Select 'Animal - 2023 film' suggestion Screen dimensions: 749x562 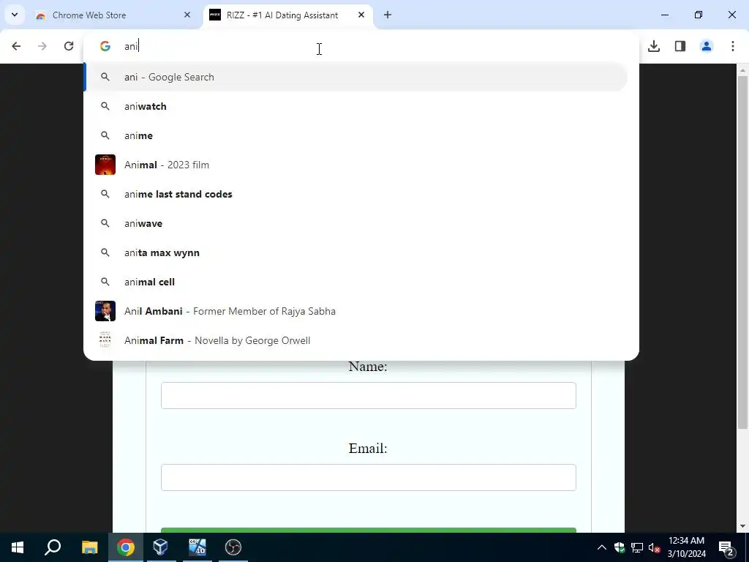point(356,165)
